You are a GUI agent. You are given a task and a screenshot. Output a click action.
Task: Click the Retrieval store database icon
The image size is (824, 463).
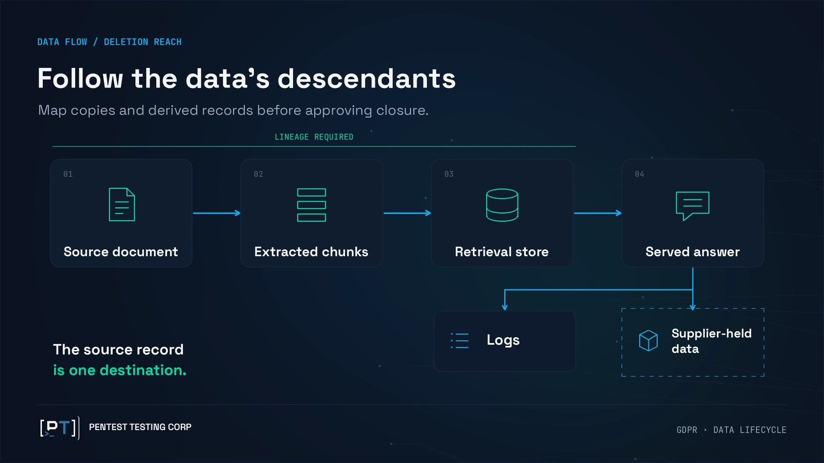(502, 205)
